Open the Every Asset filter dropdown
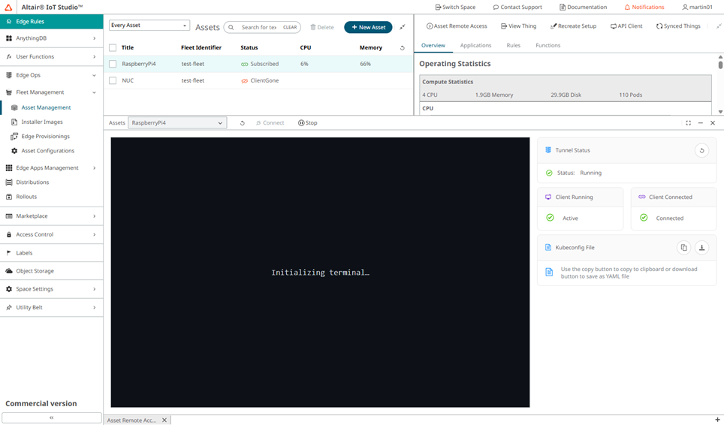 [x=149, y=26]
